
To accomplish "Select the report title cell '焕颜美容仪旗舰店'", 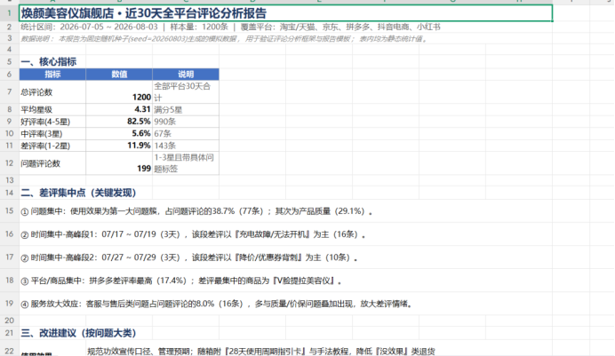I will tap(285, 13).
